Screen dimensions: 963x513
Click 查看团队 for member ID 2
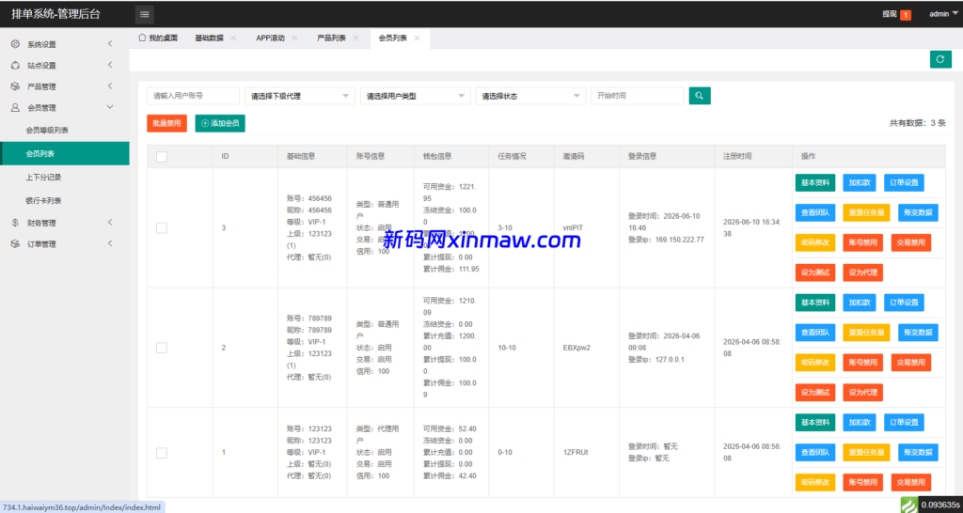tap(815, 333)
